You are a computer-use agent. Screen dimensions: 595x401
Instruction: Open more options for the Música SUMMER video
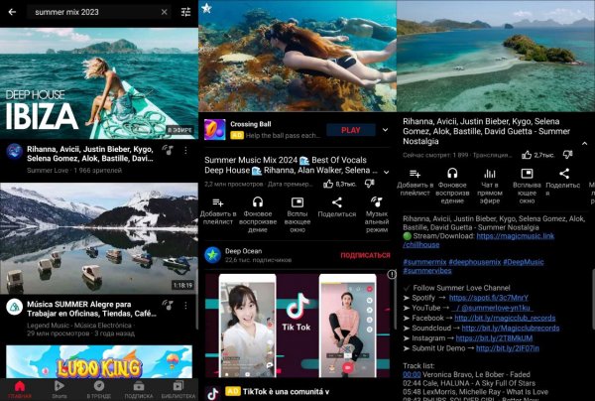(x=185, y=306)
